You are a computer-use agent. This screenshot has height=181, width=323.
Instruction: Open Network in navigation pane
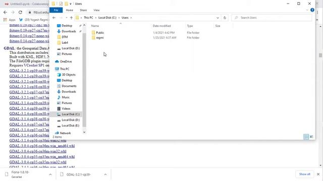(x=65, y=133)
